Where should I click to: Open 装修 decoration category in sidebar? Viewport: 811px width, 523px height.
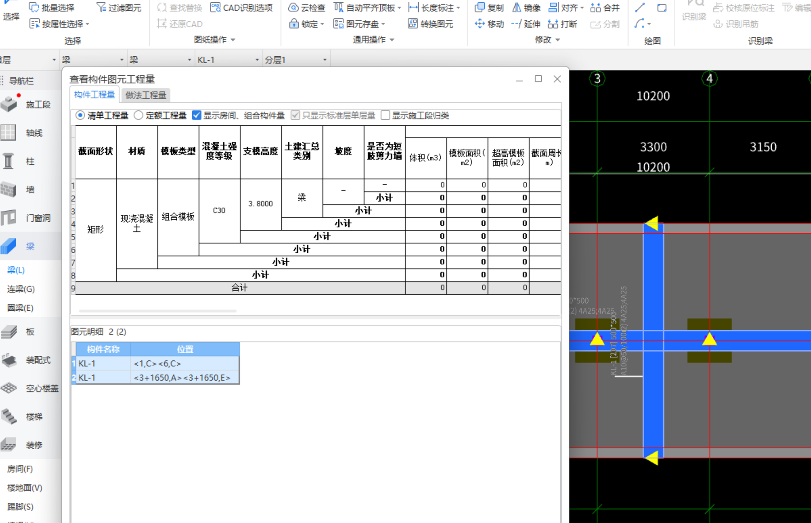(31, 445)
